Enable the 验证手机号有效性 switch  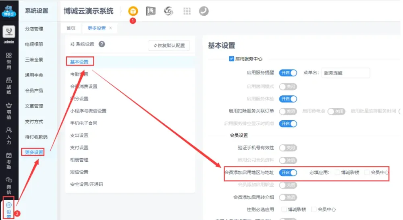pyautogui.click(x=288, y=148)
